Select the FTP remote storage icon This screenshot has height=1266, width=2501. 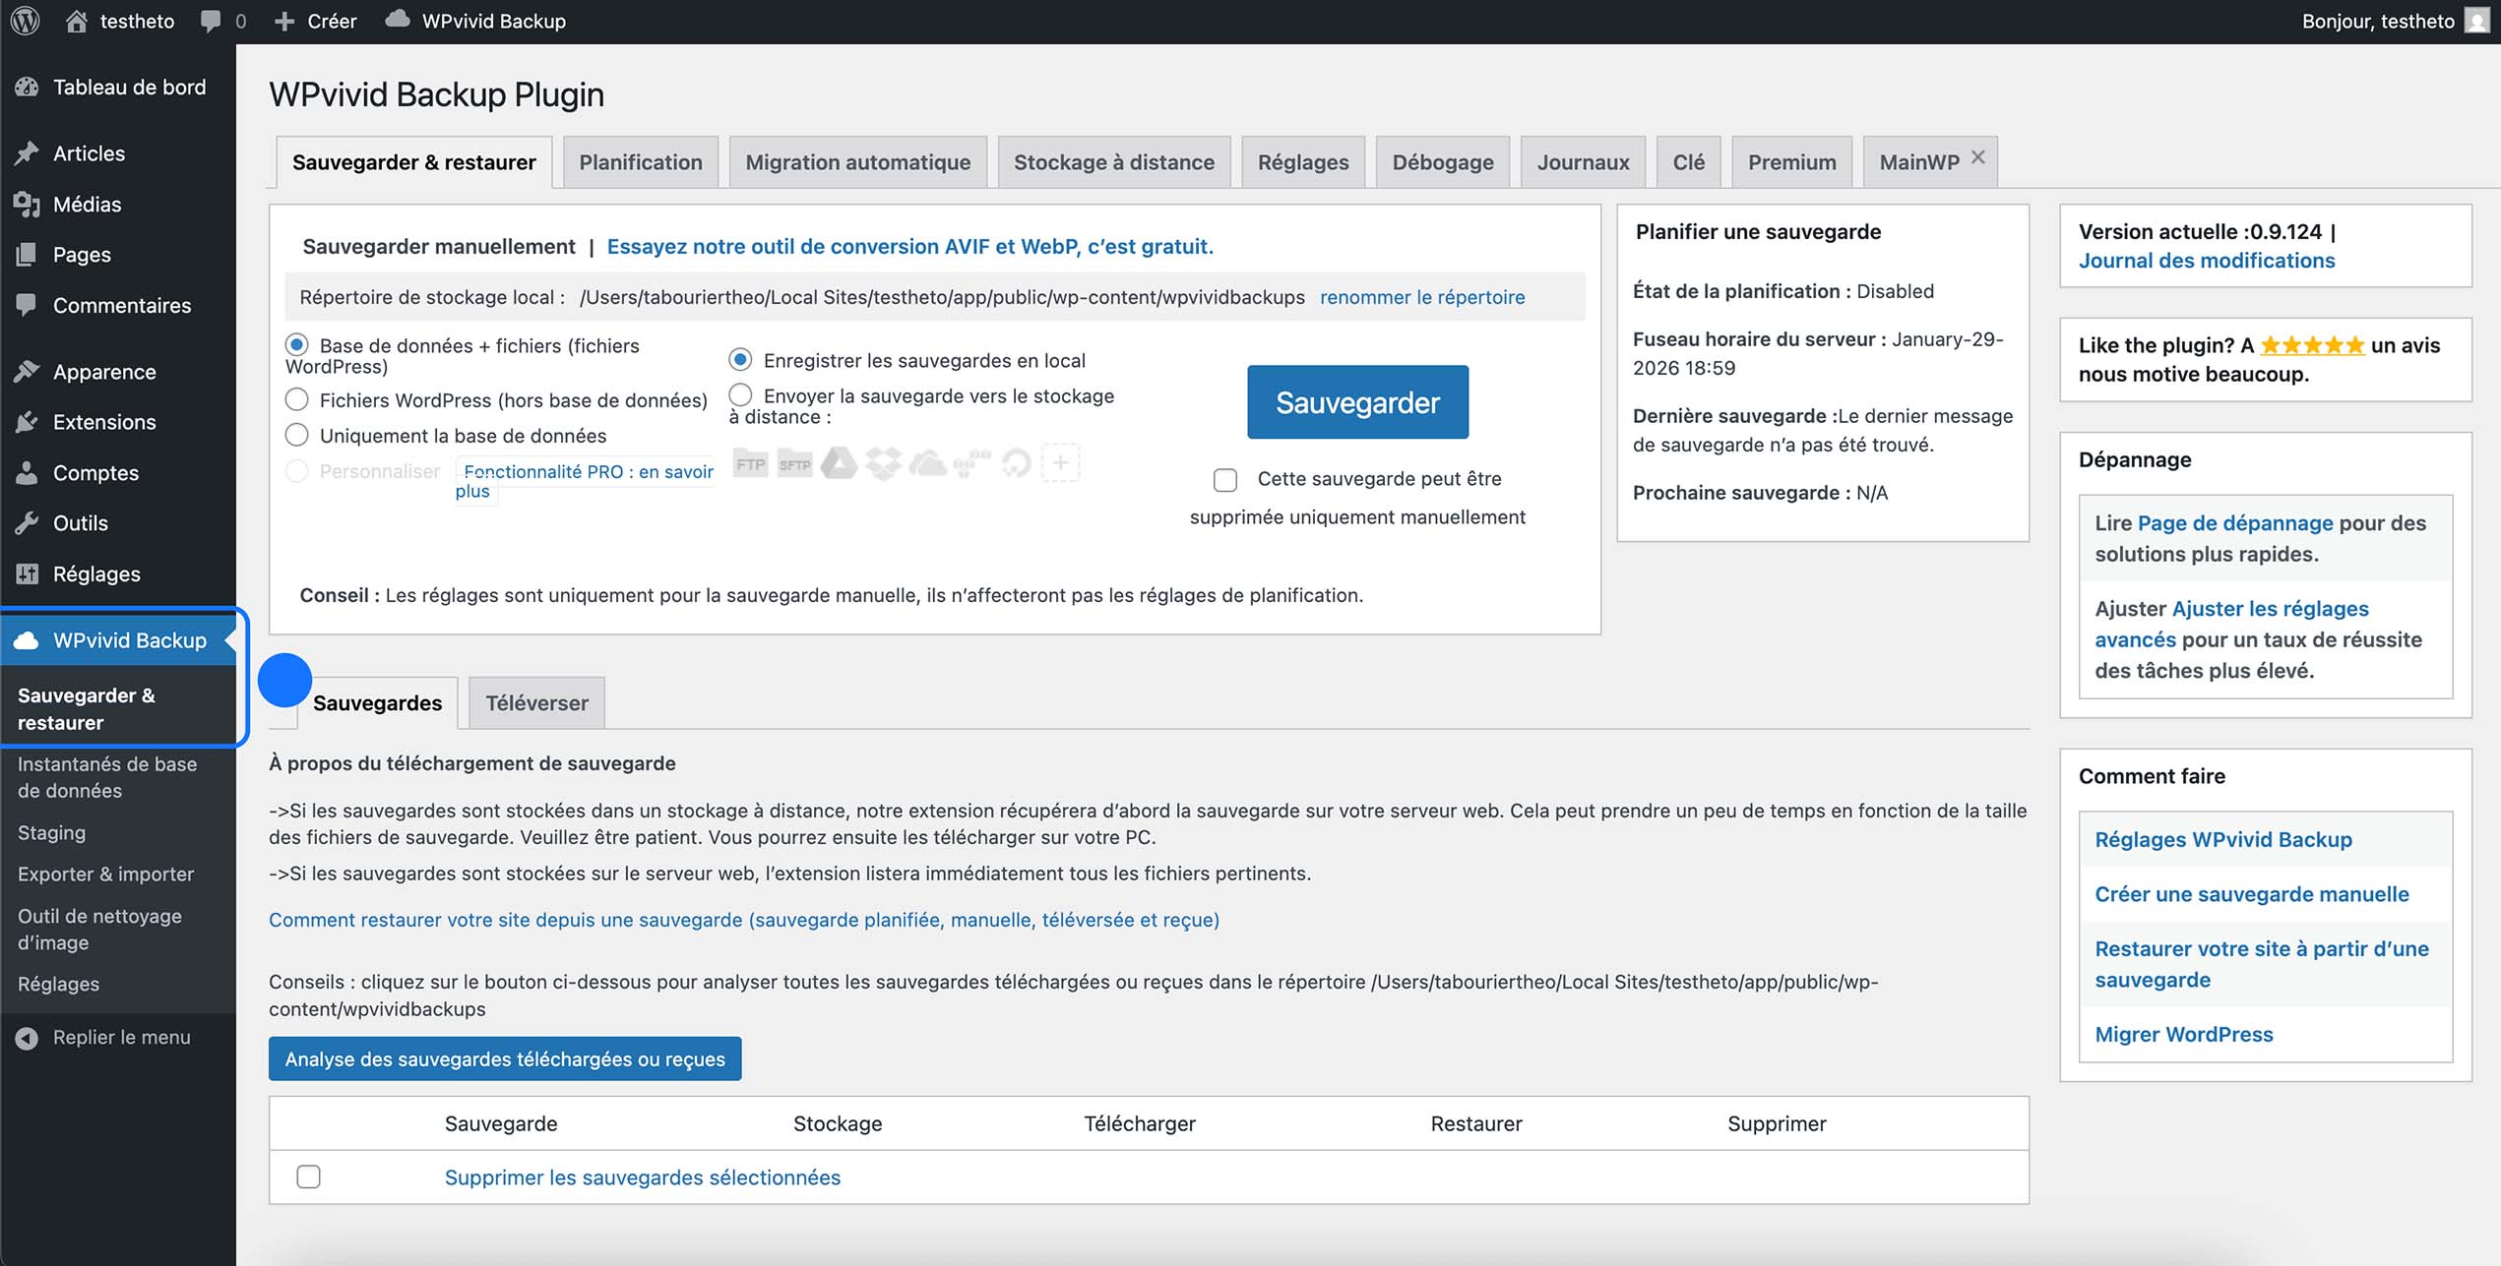pos(750,462)
